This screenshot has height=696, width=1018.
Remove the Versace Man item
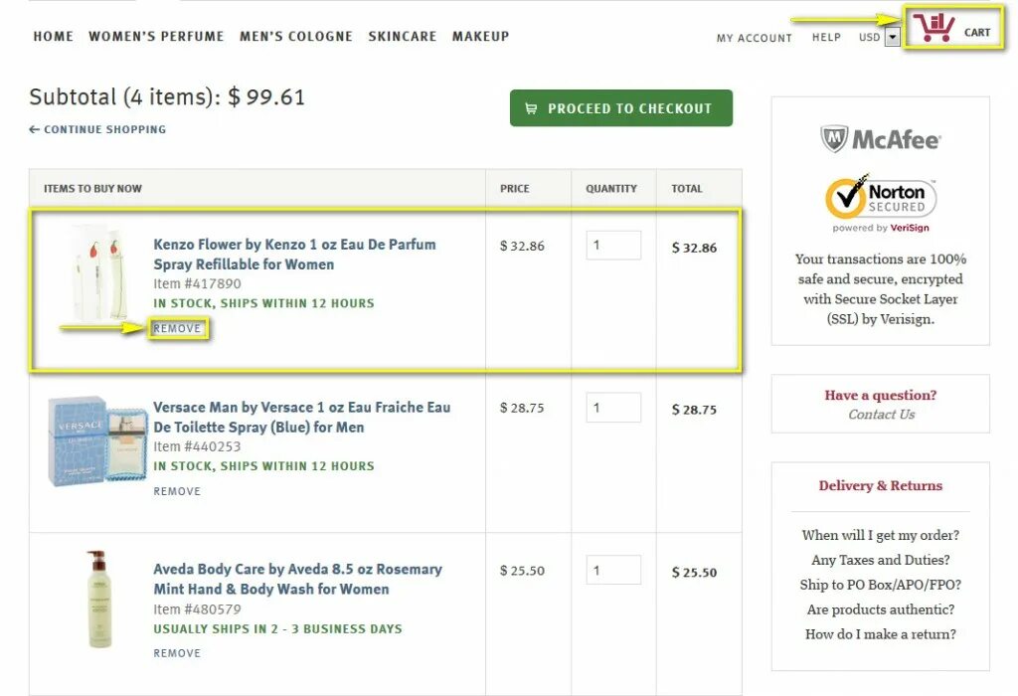coord(177,491)
